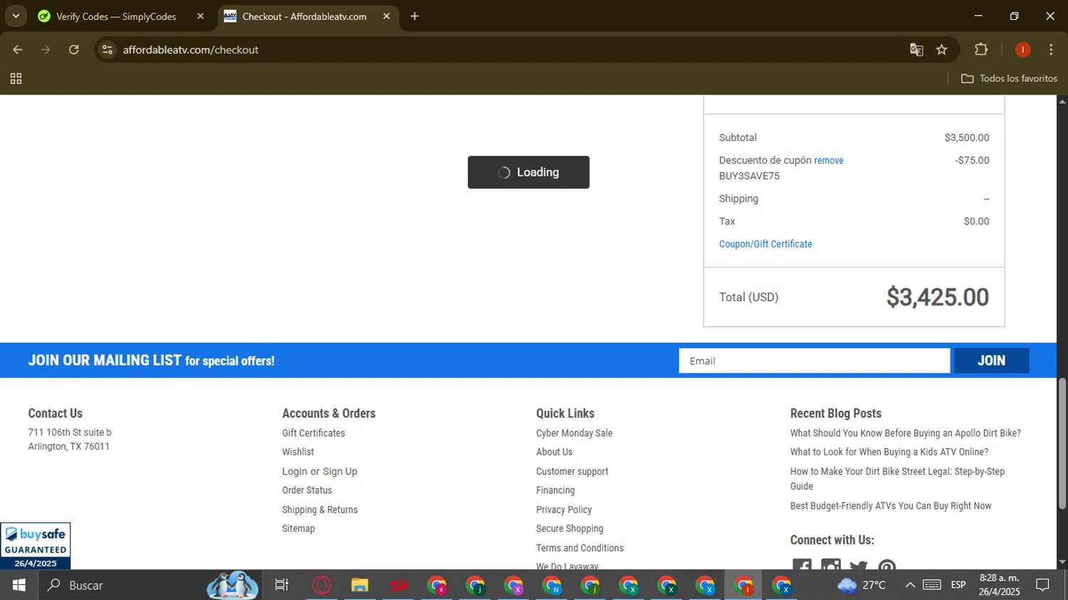1068x600 pixels.
Task: Open the Chrome three-dot menu
Action: pyautogui.click(x=1051, y=50)
